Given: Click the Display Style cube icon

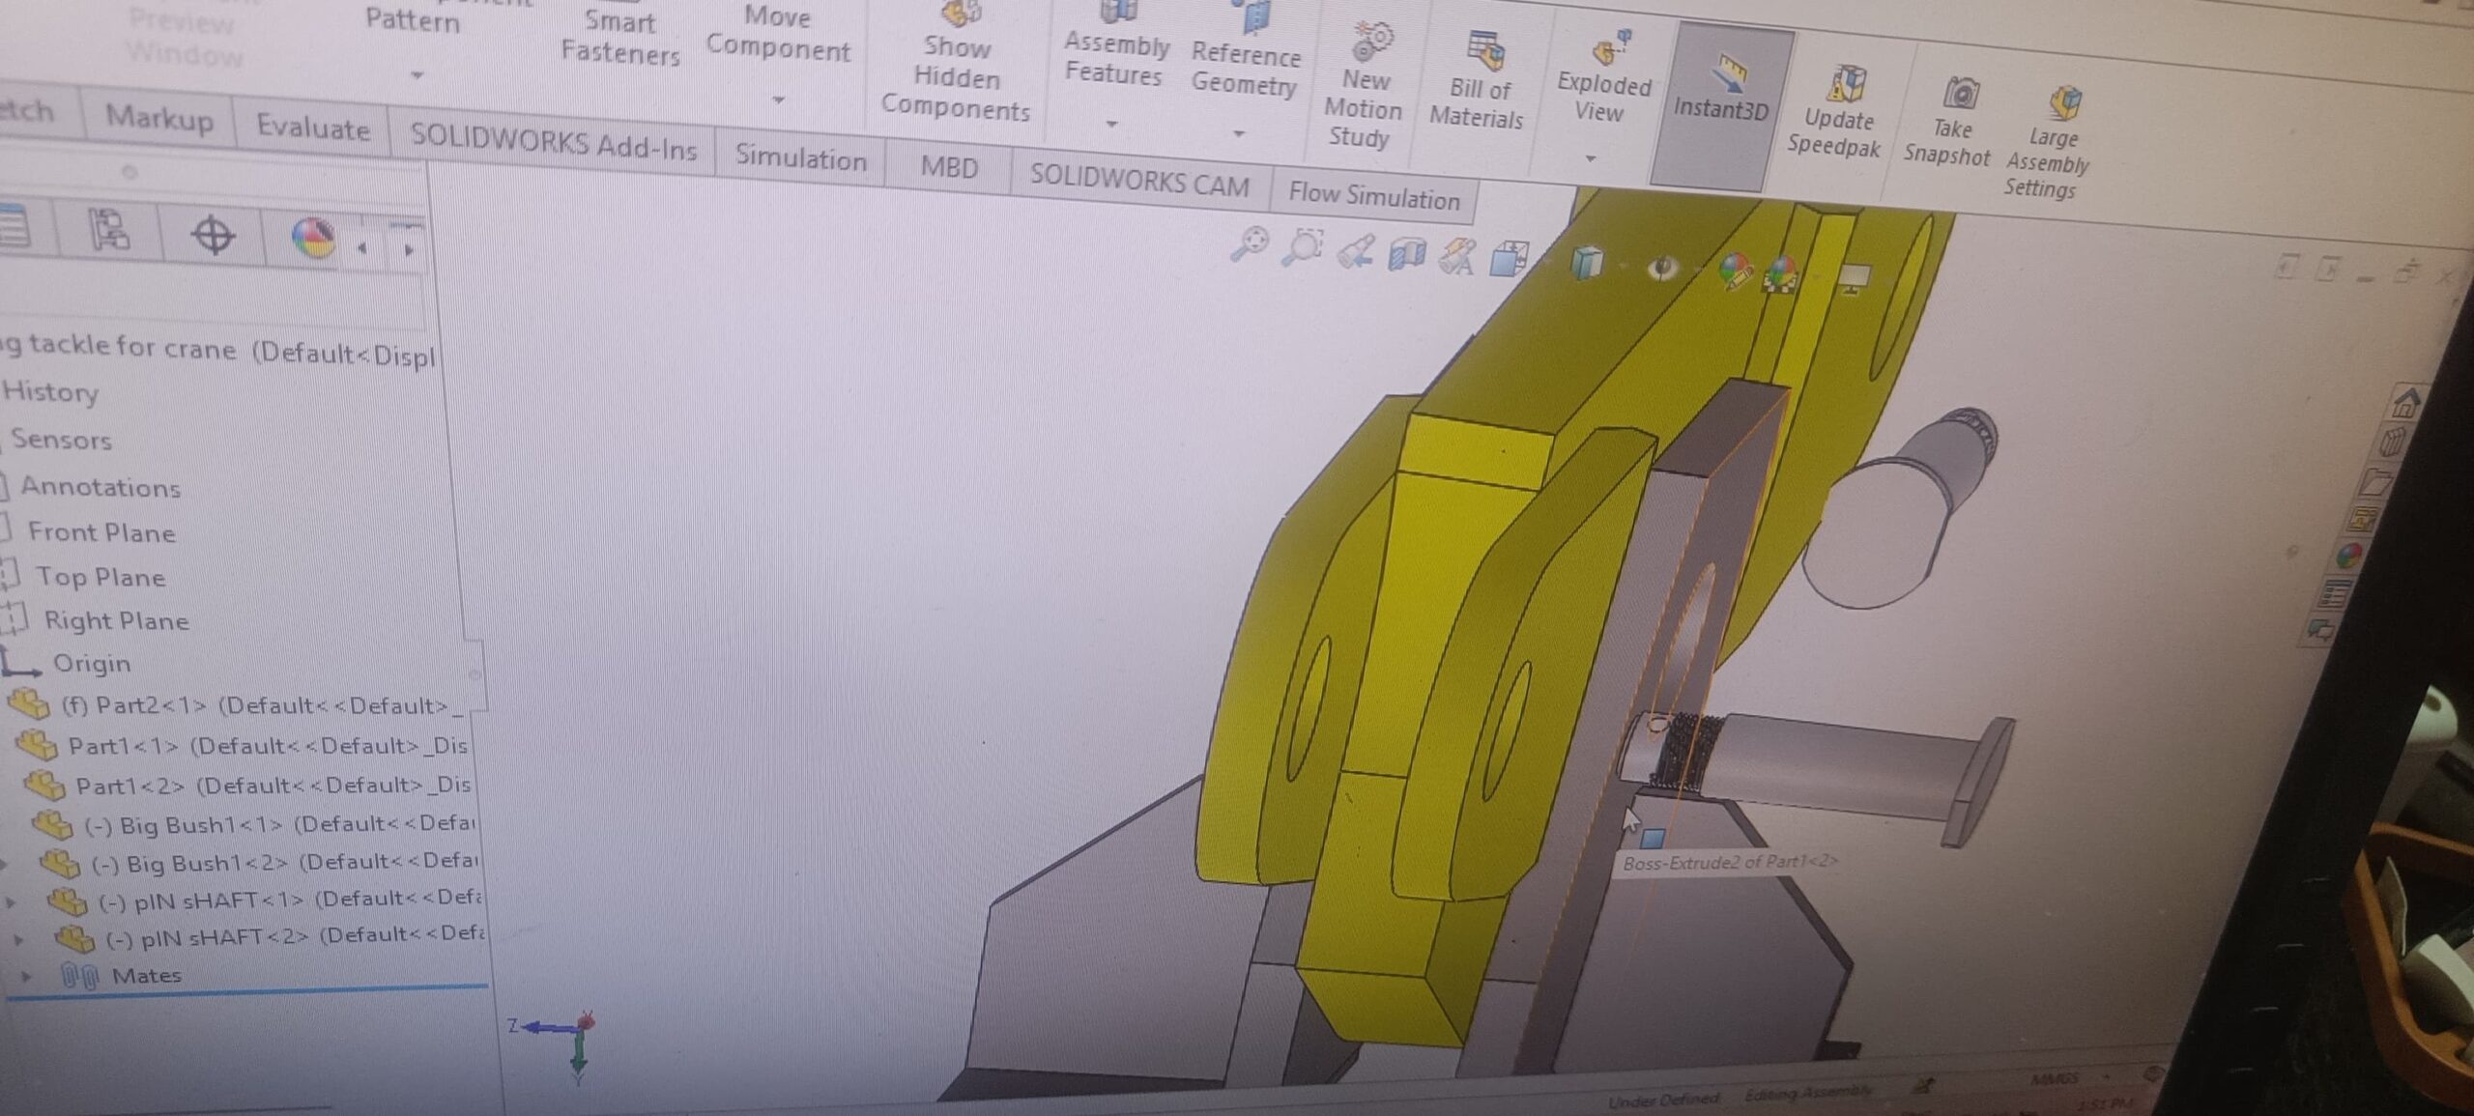Looking at the screenshot, I should point(1586,262).
